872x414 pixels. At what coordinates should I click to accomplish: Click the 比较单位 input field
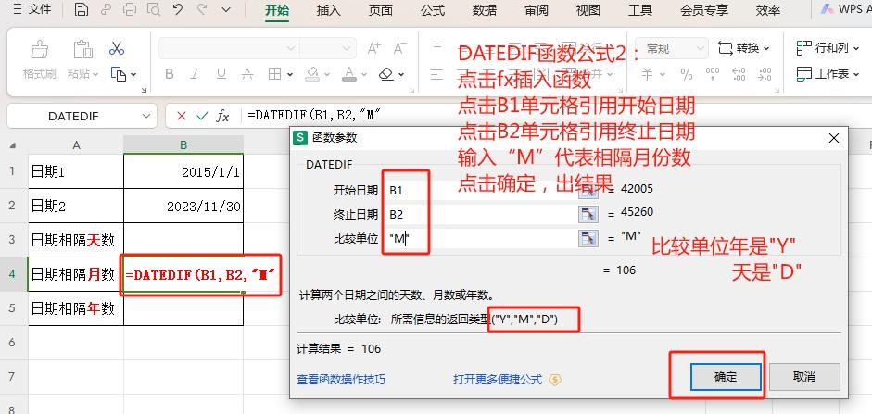[x=482, y=238]
